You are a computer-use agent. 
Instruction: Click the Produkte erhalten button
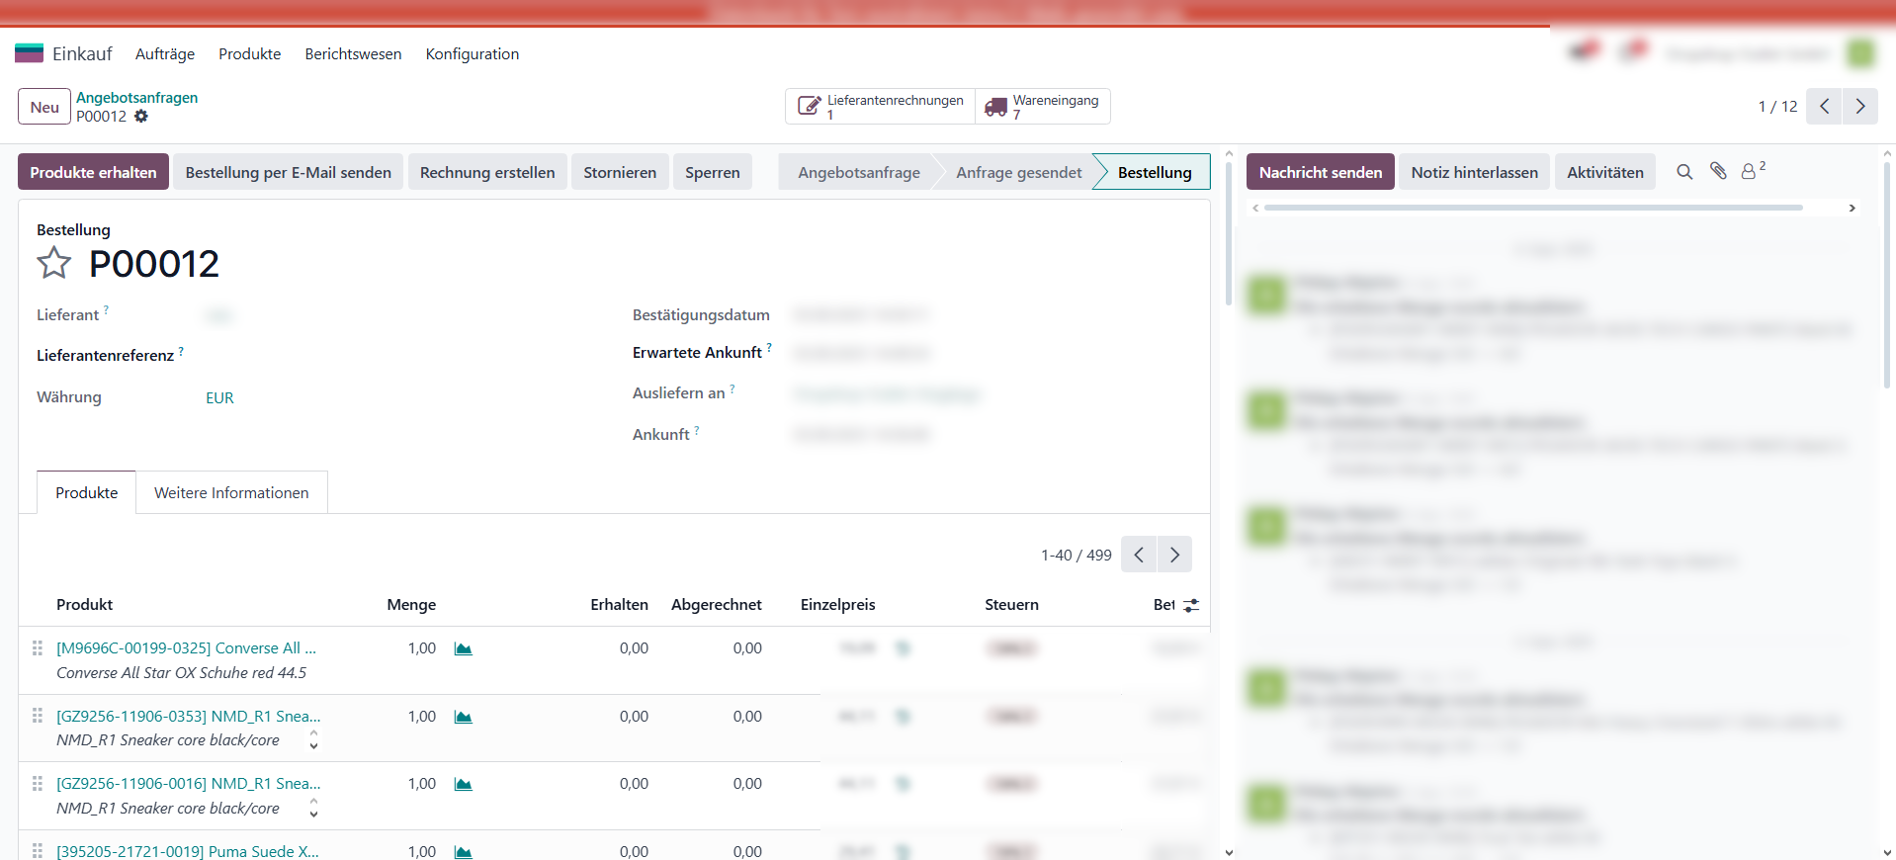[x=93, y=172]
